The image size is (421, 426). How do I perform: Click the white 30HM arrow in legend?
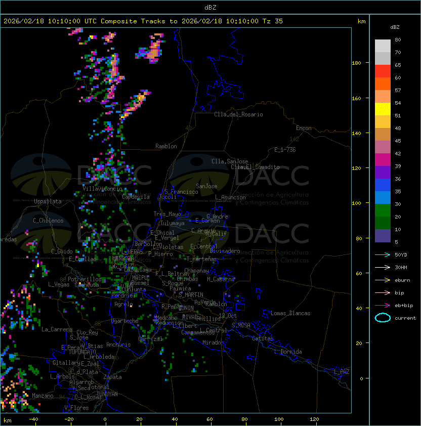[x=383, y=267]
